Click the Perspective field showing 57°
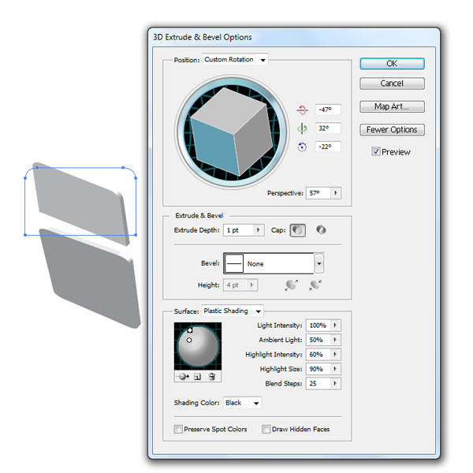The width and height of the screenshot is (473, 473). coord(318,193)
